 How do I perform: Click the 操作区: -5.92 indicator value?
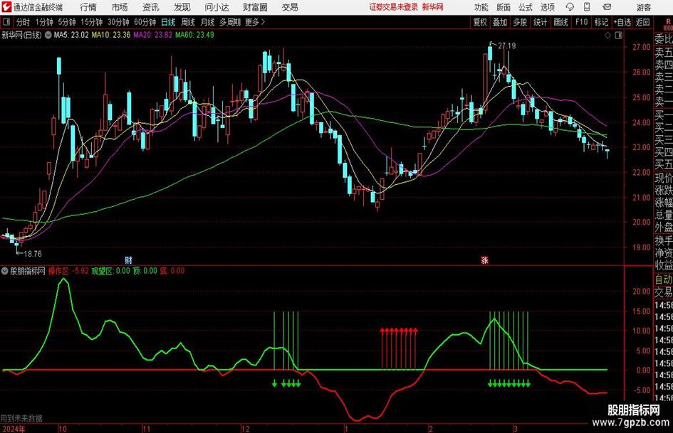coord(68,271)
